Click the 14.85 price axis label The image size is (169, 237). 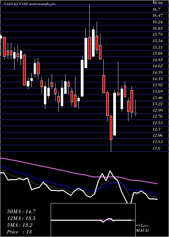click(x=158, y=60)
